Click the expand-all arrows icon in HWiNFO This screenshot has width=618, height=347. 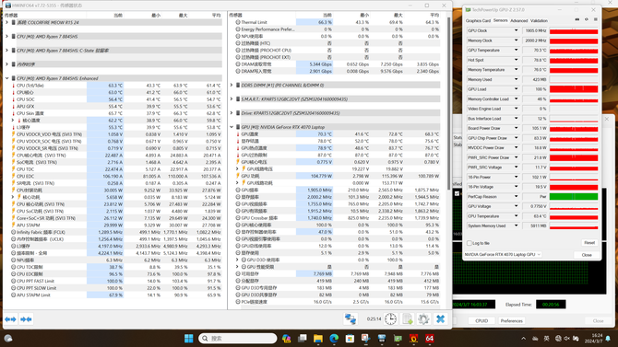(x=11, y=319)
